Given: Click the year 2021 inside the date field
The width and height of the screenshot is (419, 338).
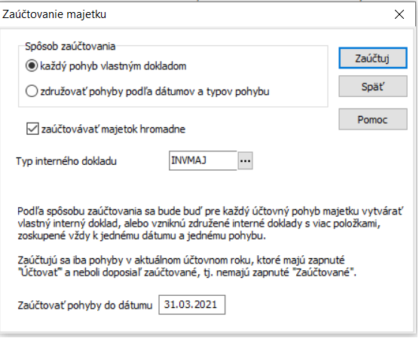Looking at the screenshot, I should click(205, 304).
